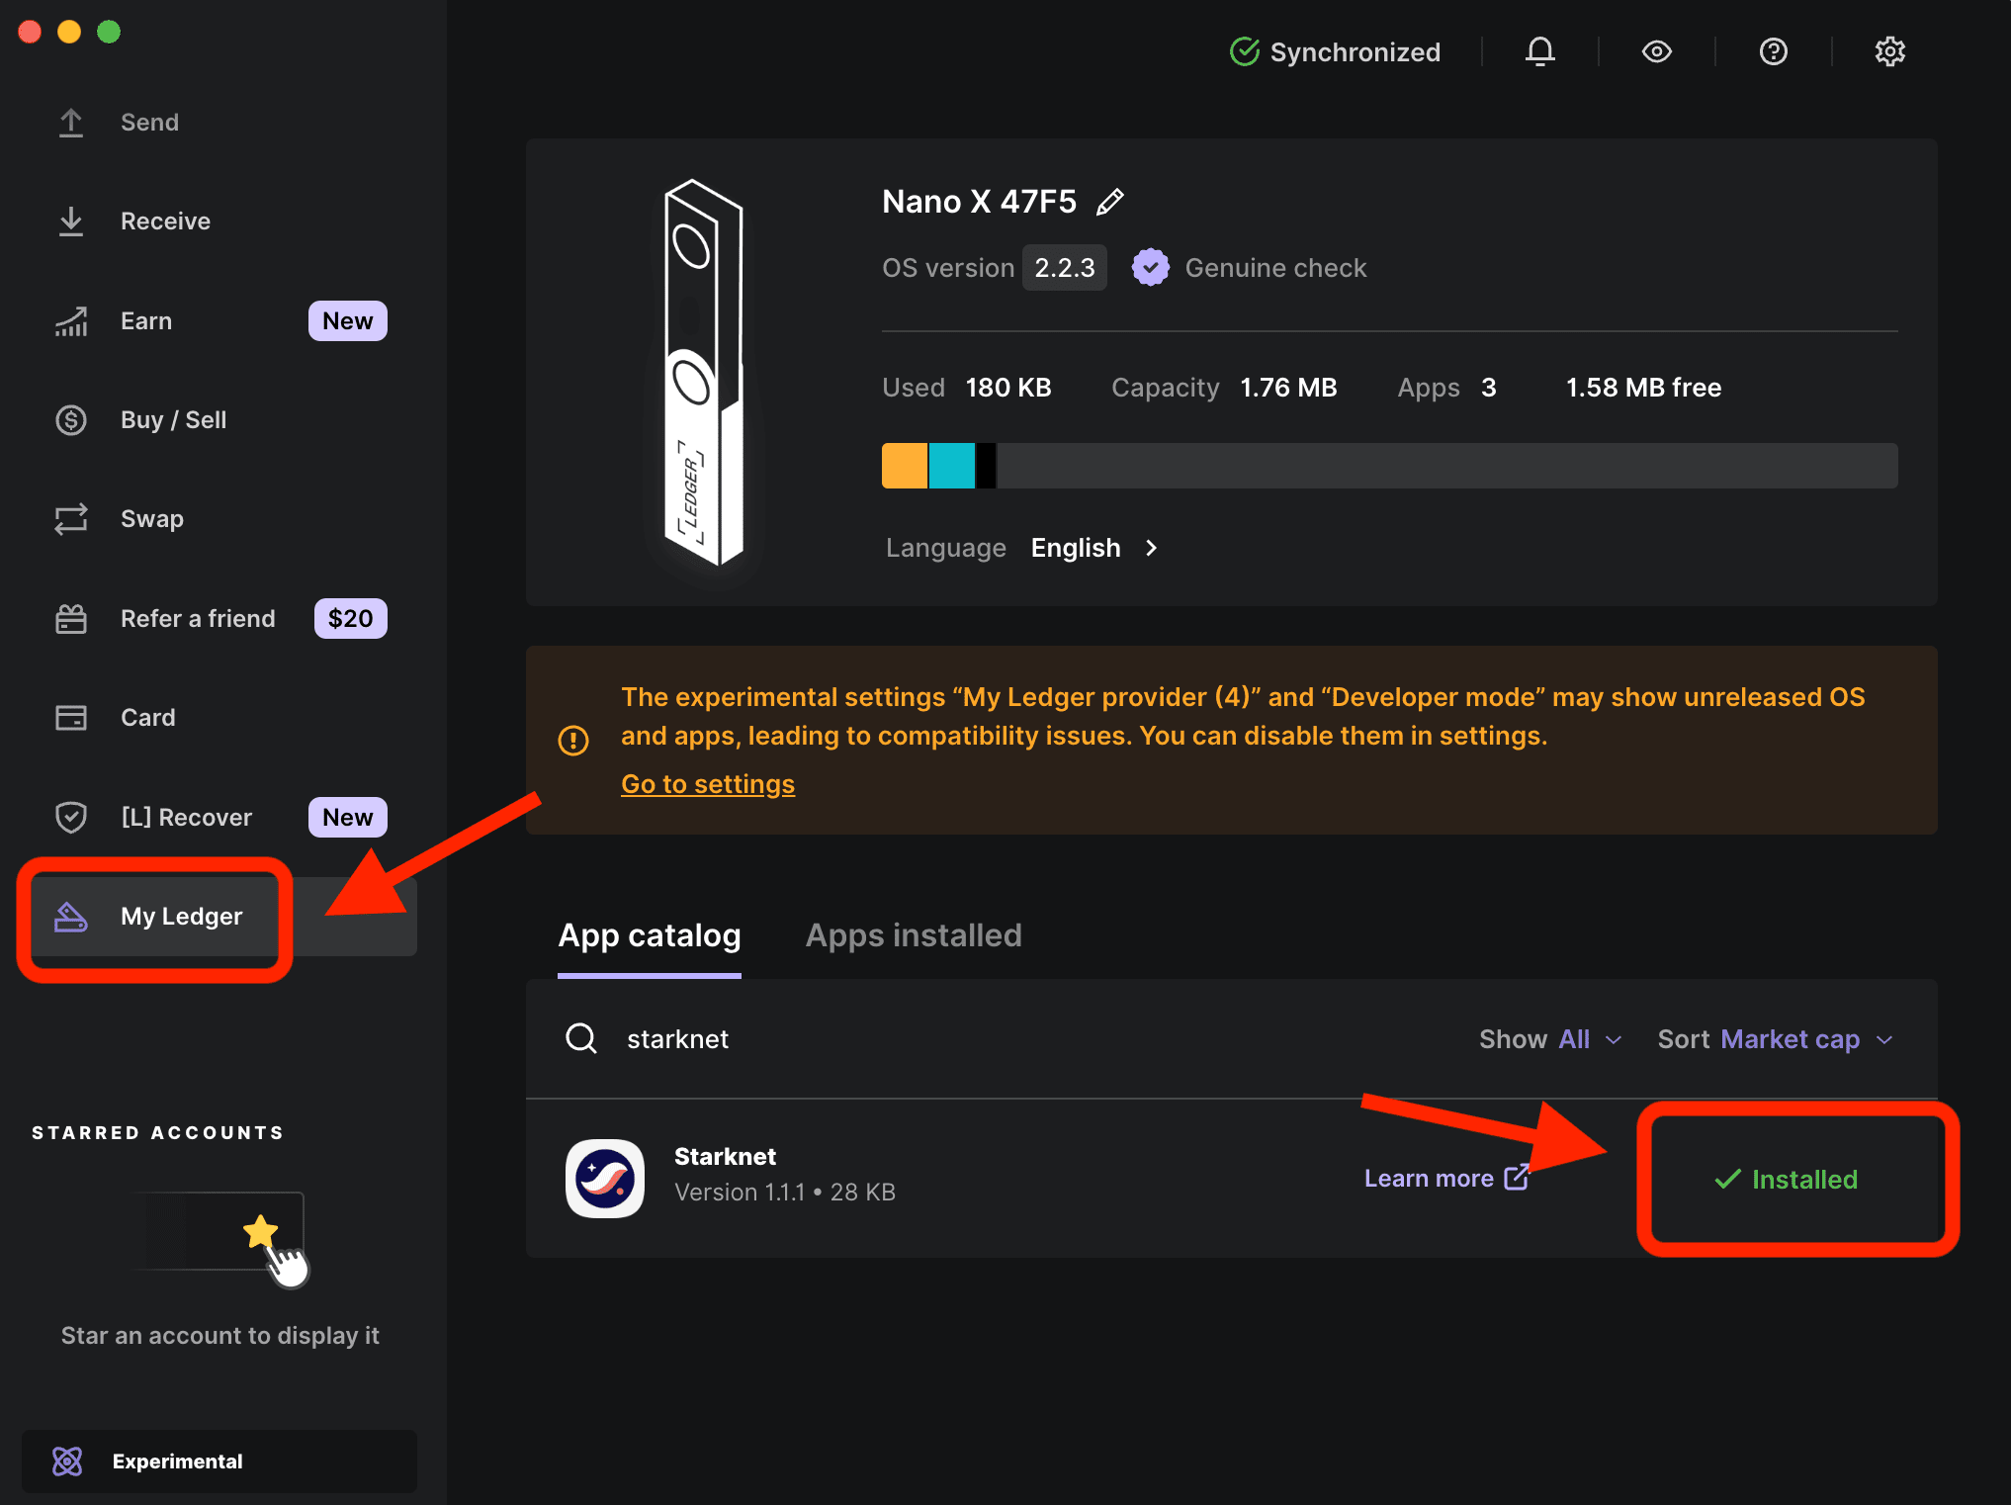Viewport: 2011px width, 1505px height.
Task: Open settings gear icon
Action: pos(1889,51)
